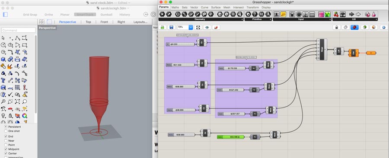Click the Box solid tool in Rhino

[x=3, y=59]
